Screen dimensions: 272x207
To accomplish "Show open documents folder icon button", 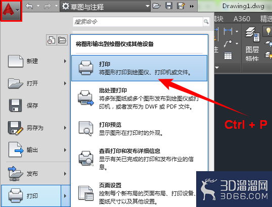I will click(x=62, y=40).
